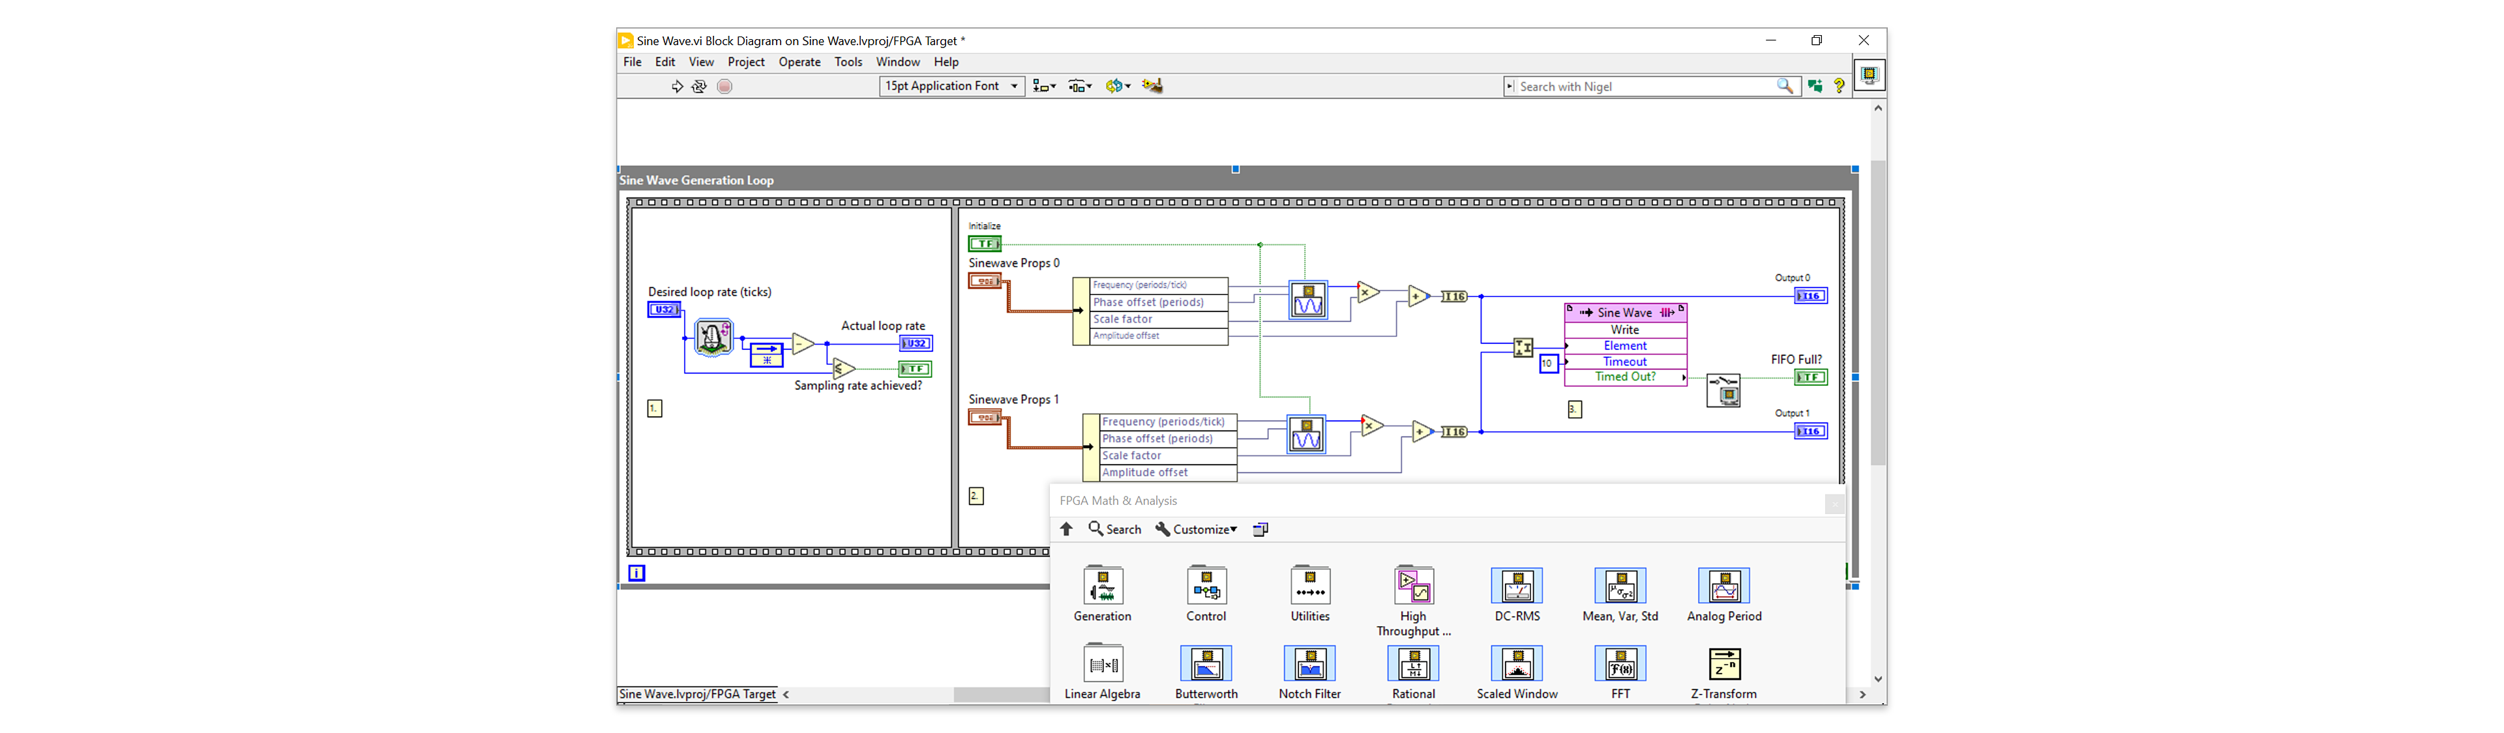Viewport: 2504px width, 733px height.
Task: Click the Initialize boolean terminal
Action: click(985, 244)
